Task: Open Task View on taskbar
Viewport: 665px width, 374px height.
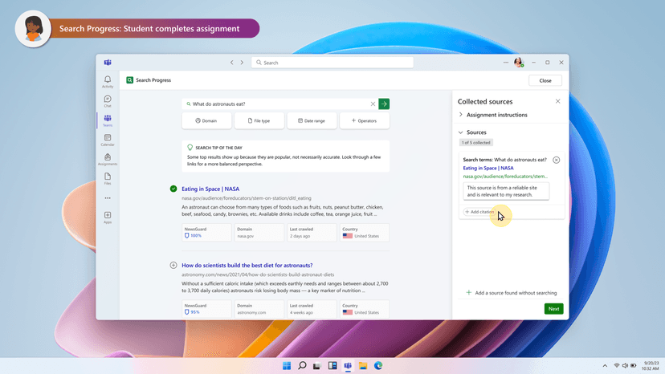Action: [x=316, y=365]
